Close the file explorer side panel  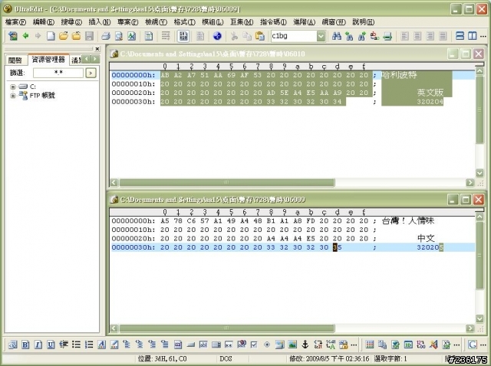coord(97,49)
